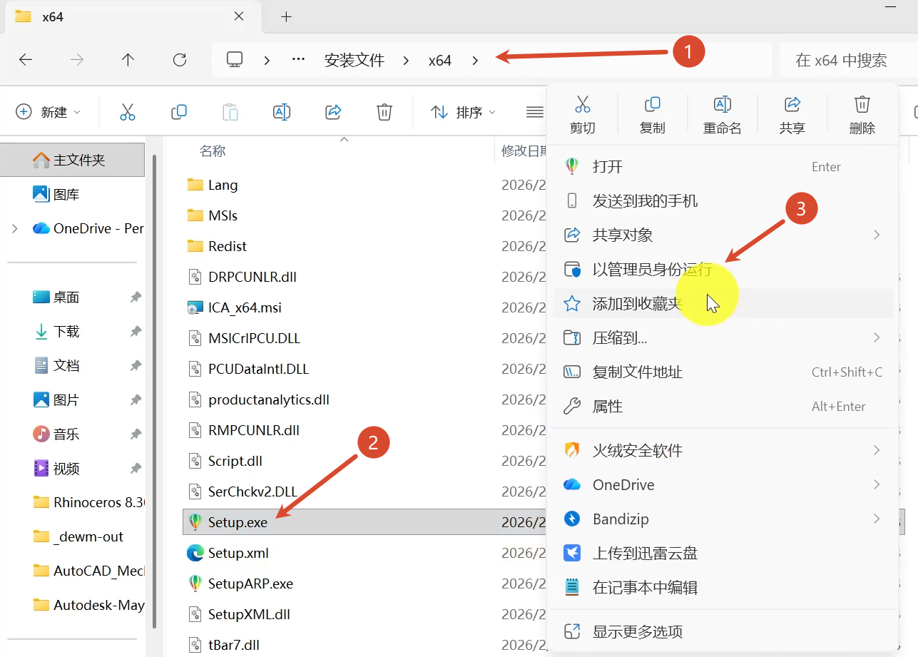Choose 发送到我的手机 menu entry
This screenshot has height=657, width=918.
[x=722, y=201]
